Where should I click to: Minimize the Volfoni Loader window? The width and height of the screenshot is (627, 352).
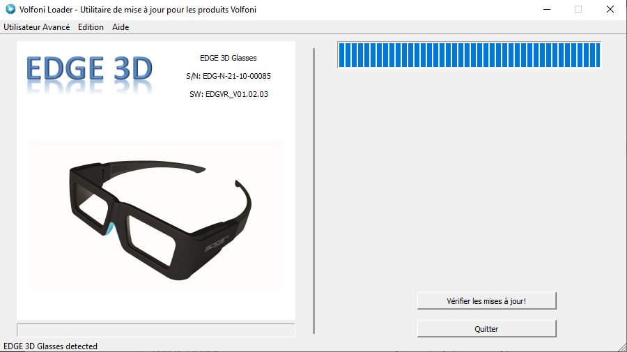click(x=546, y=9)
